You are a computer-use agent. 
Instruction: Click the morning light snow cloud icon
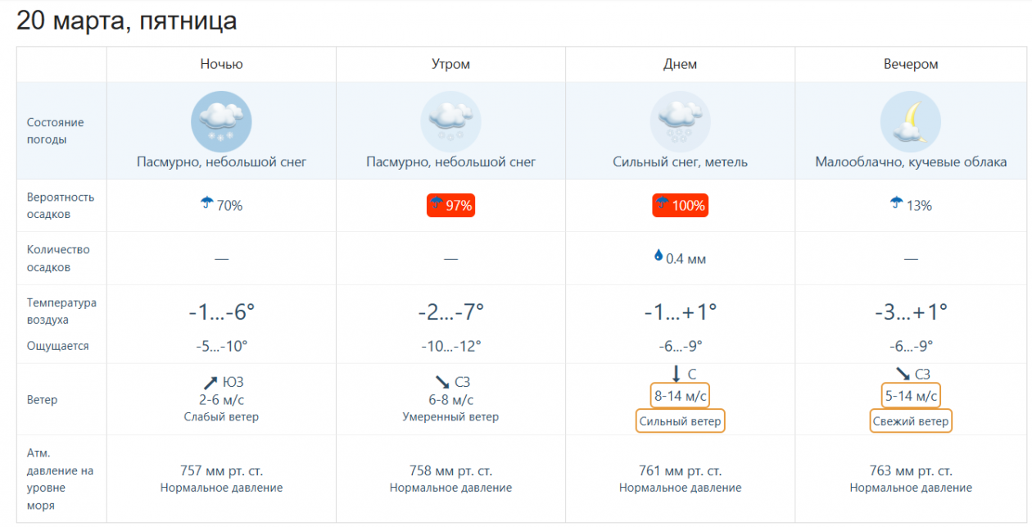(450, 122)
